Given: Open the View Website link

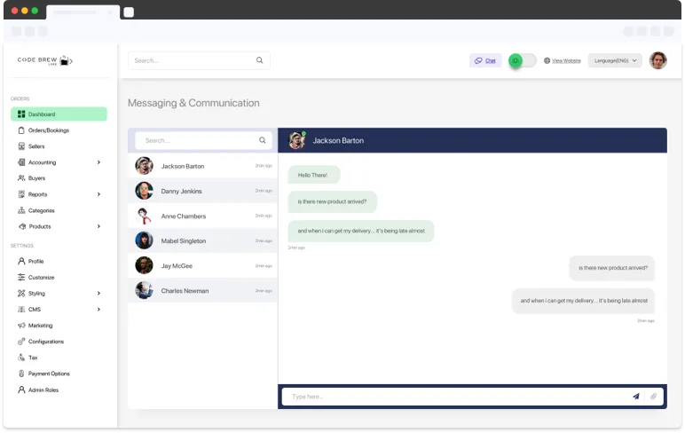Looking at the screenshot, I should tap(565, 60).
